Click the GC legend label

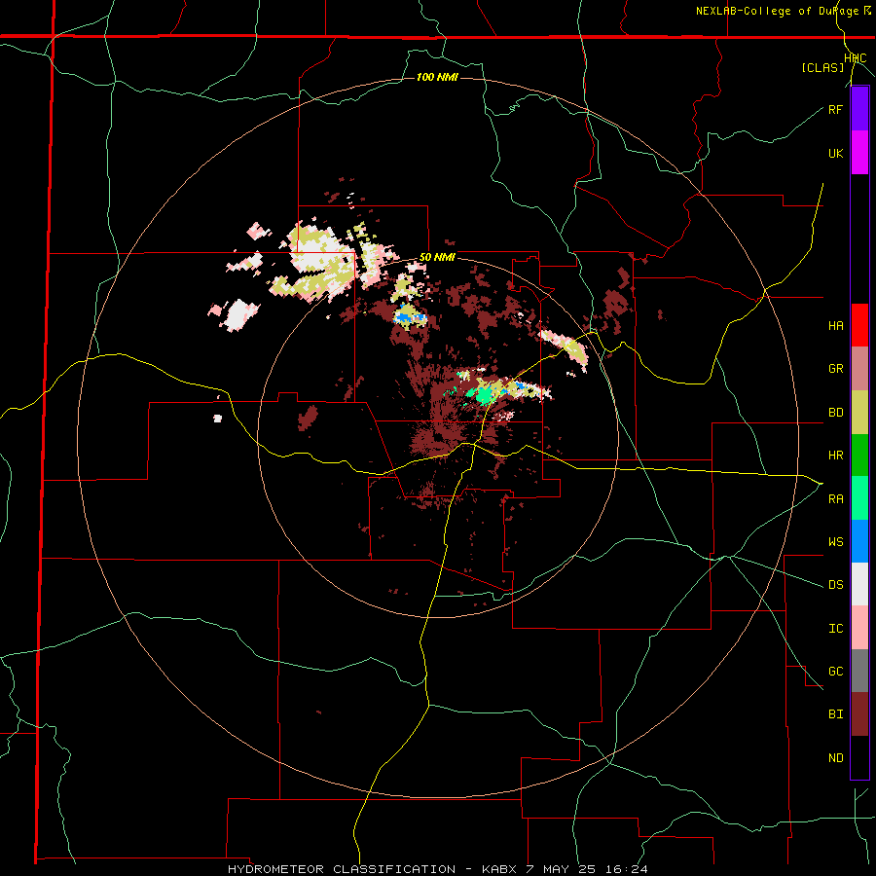point(836,672)
